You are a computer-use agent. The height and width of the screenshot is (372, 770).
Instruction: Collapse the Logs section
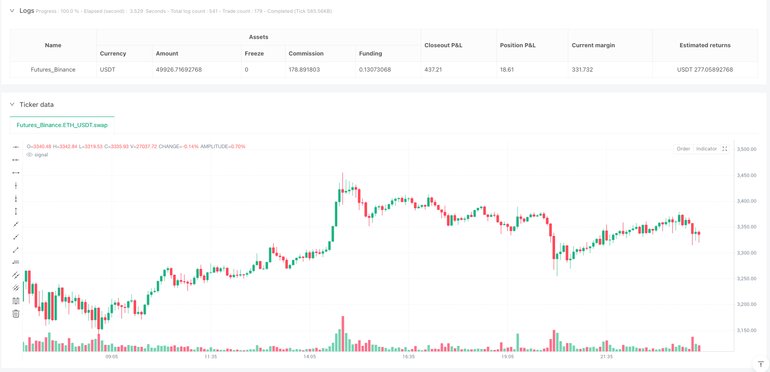point(12,10)
